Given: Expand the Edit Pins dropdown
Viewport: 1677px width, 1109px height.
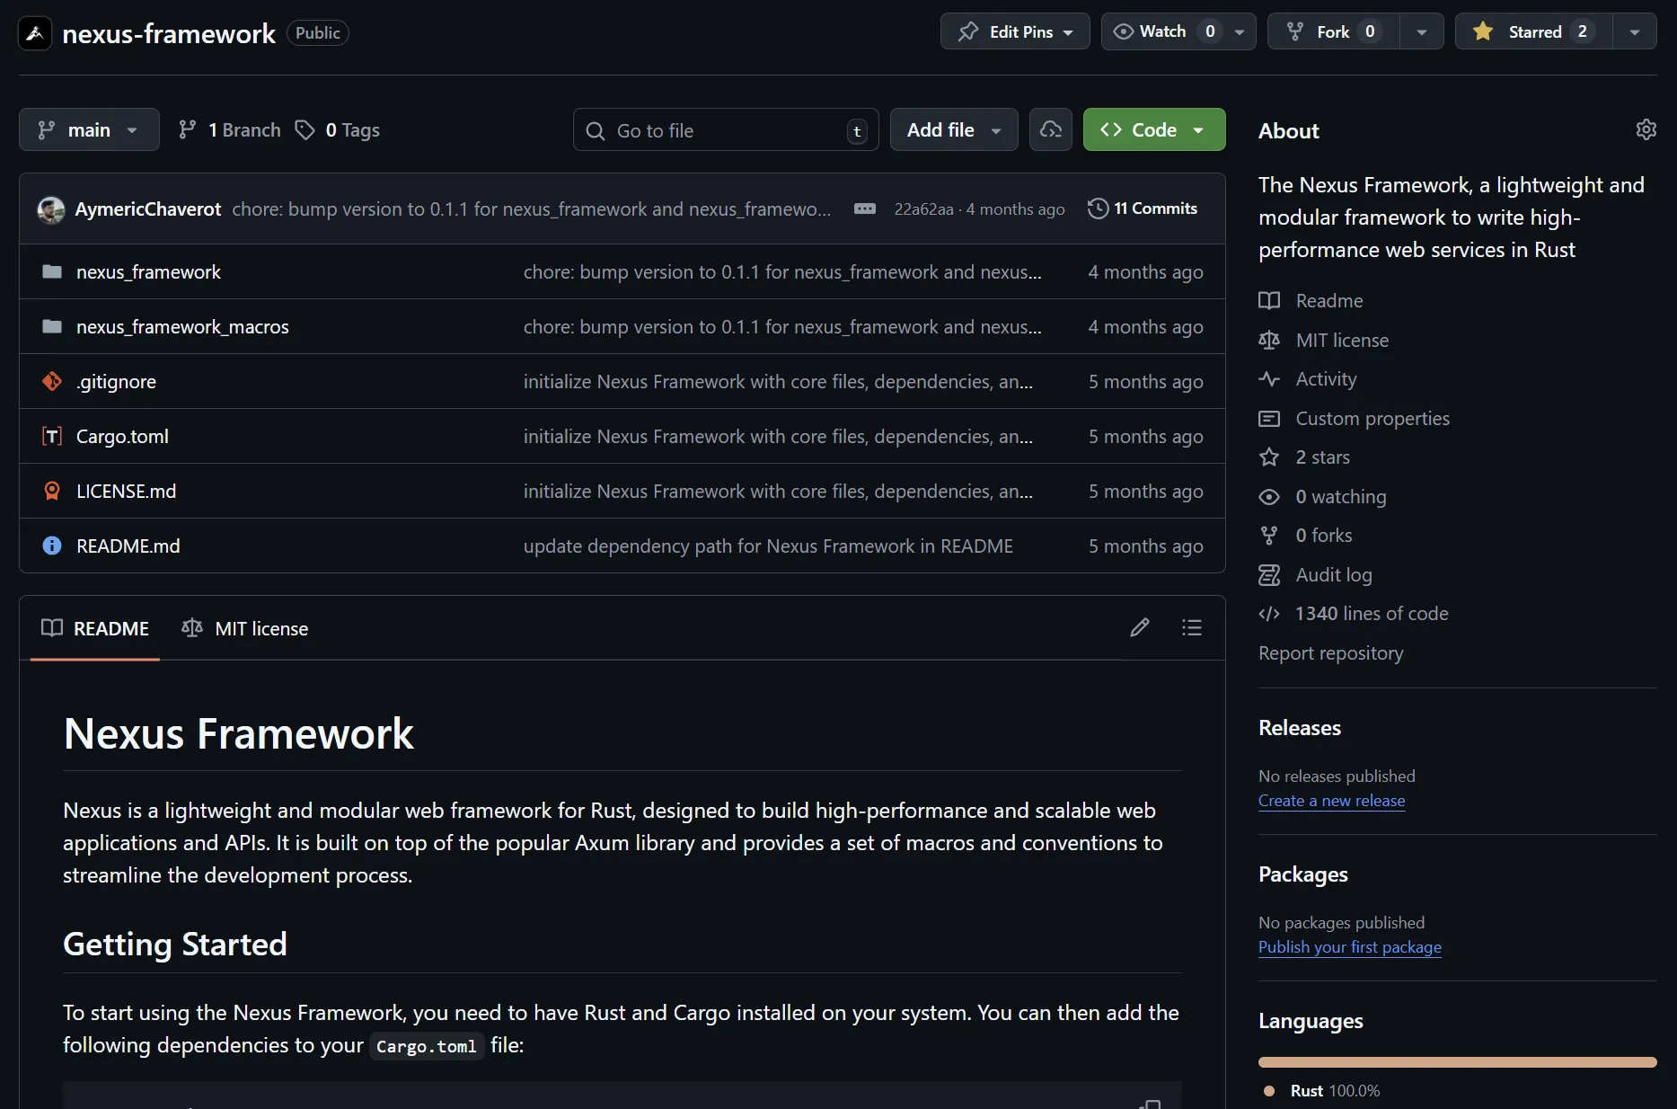Looking at the screenshot, I should coord(1015,31).
